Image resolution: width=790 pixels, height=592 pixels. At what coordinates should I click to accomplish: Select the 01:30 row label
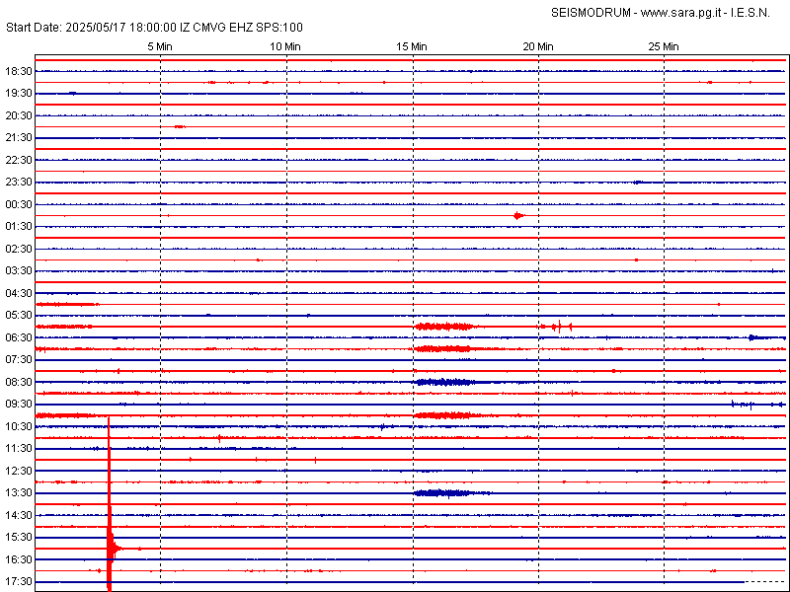coord(19,227)
